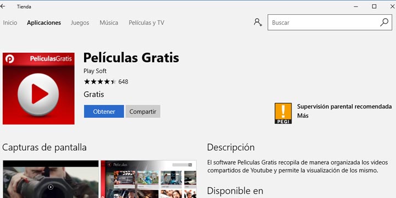Click the Gratis price label

(x=94, y=95)
